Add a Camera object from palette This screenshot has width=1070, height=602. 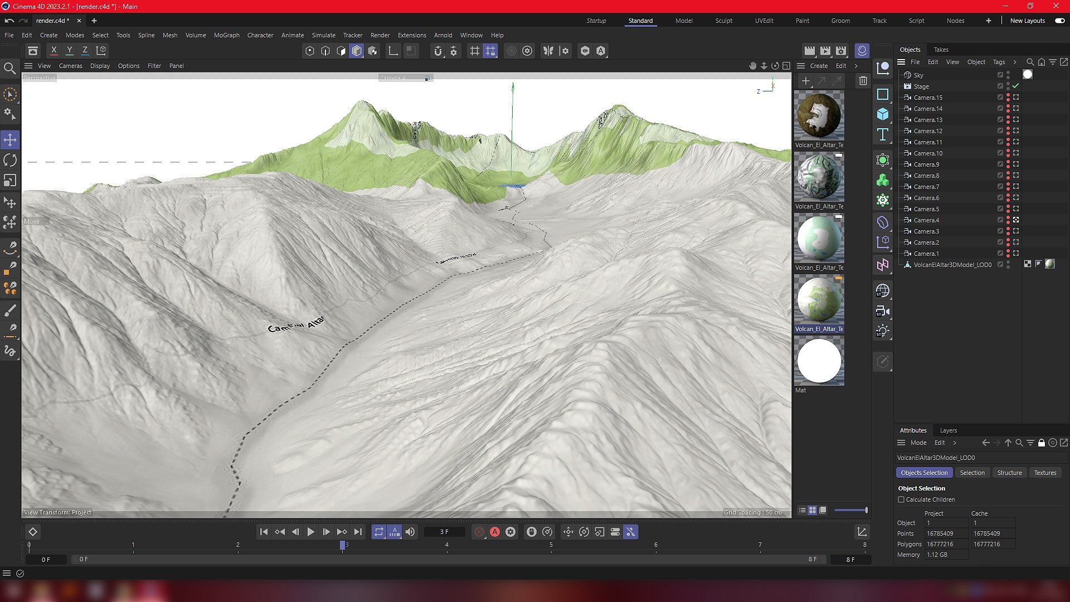coord(883,311)
